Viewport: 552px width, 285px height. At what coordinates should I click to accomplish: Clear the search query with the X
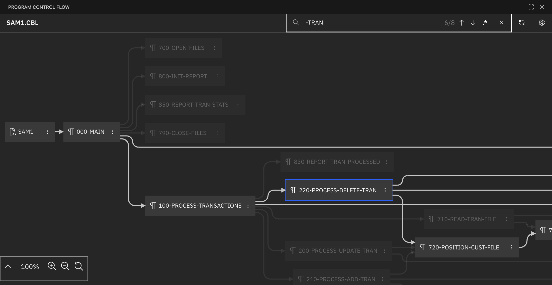click(502, 23)
